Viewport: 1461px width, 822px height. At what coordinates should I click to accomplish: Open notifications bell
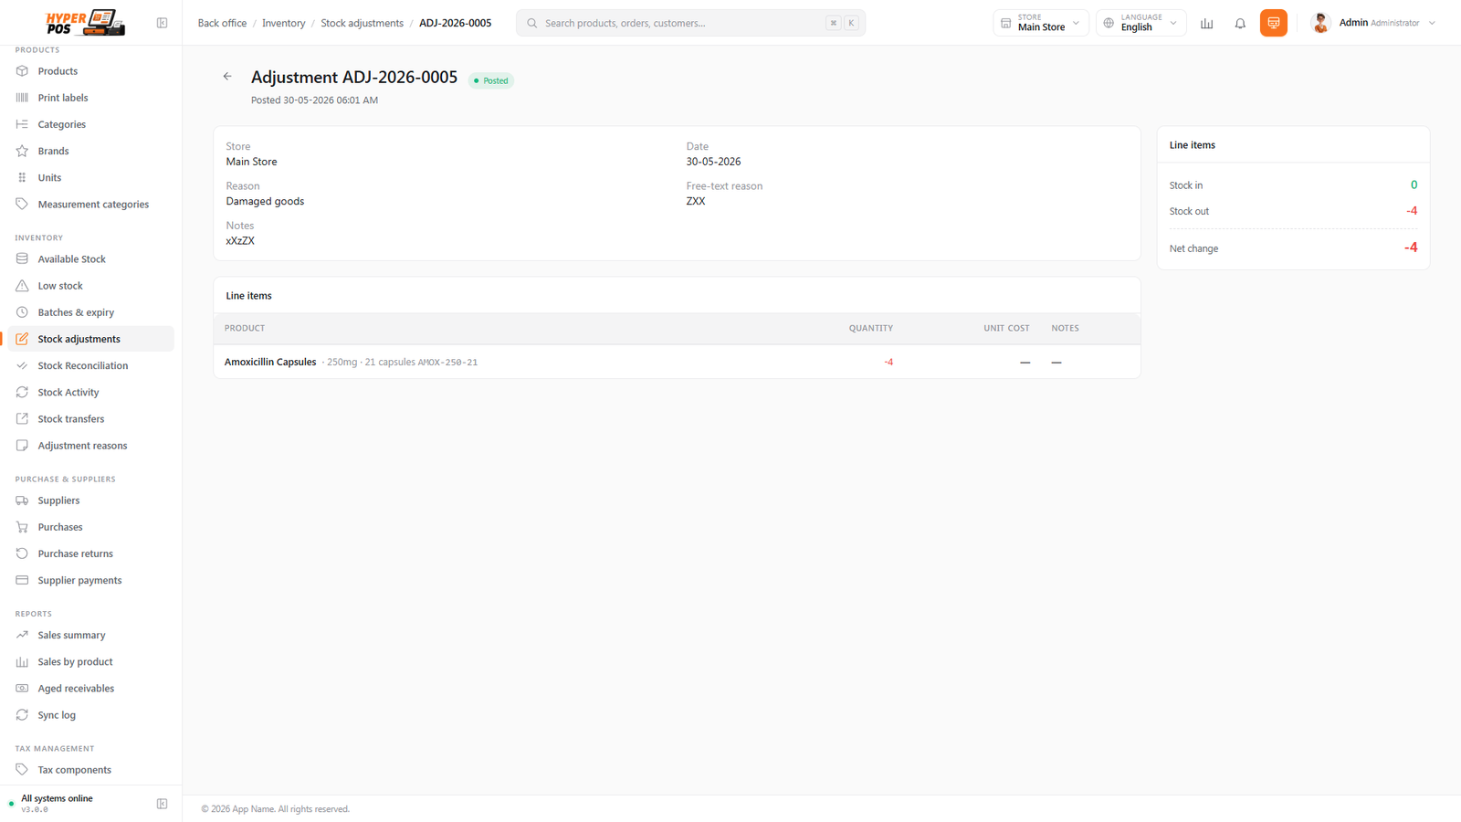pyautogui.click(x=1240, y=23)
